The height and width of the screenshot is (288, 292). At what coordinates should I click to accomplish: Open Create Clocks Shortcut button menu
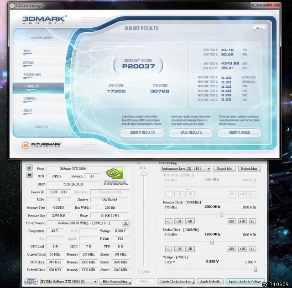[x=176, y=282]
